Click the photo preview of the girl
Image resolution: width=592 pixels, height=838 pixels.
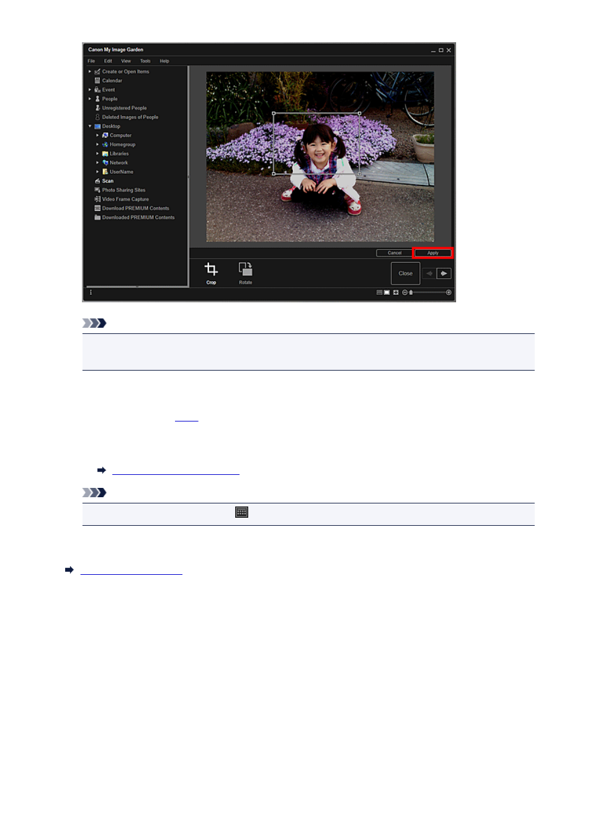click(x=320, y=157)
